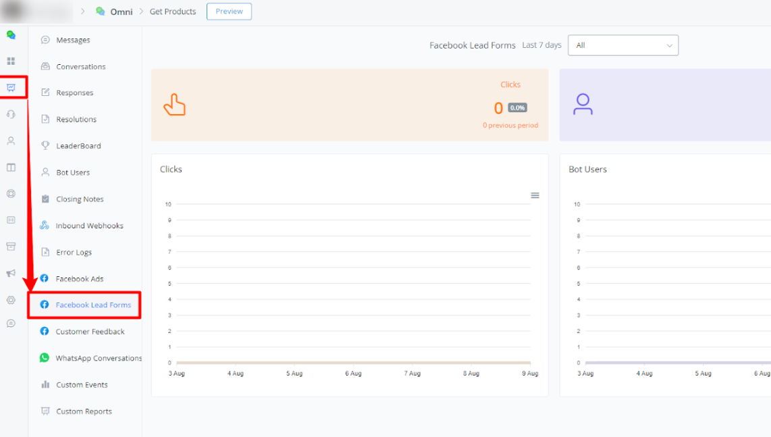Viewport: 771px width, 437px height.
Task: Click the headset live chat icon
Action: [11, 114]
